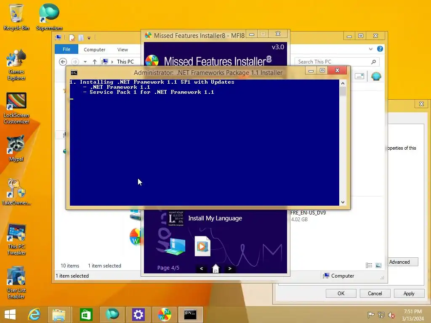Click the Explorer search magnifier icon
Screen dimensions: 431x323
pyautogui.click(x=373, y=62)
